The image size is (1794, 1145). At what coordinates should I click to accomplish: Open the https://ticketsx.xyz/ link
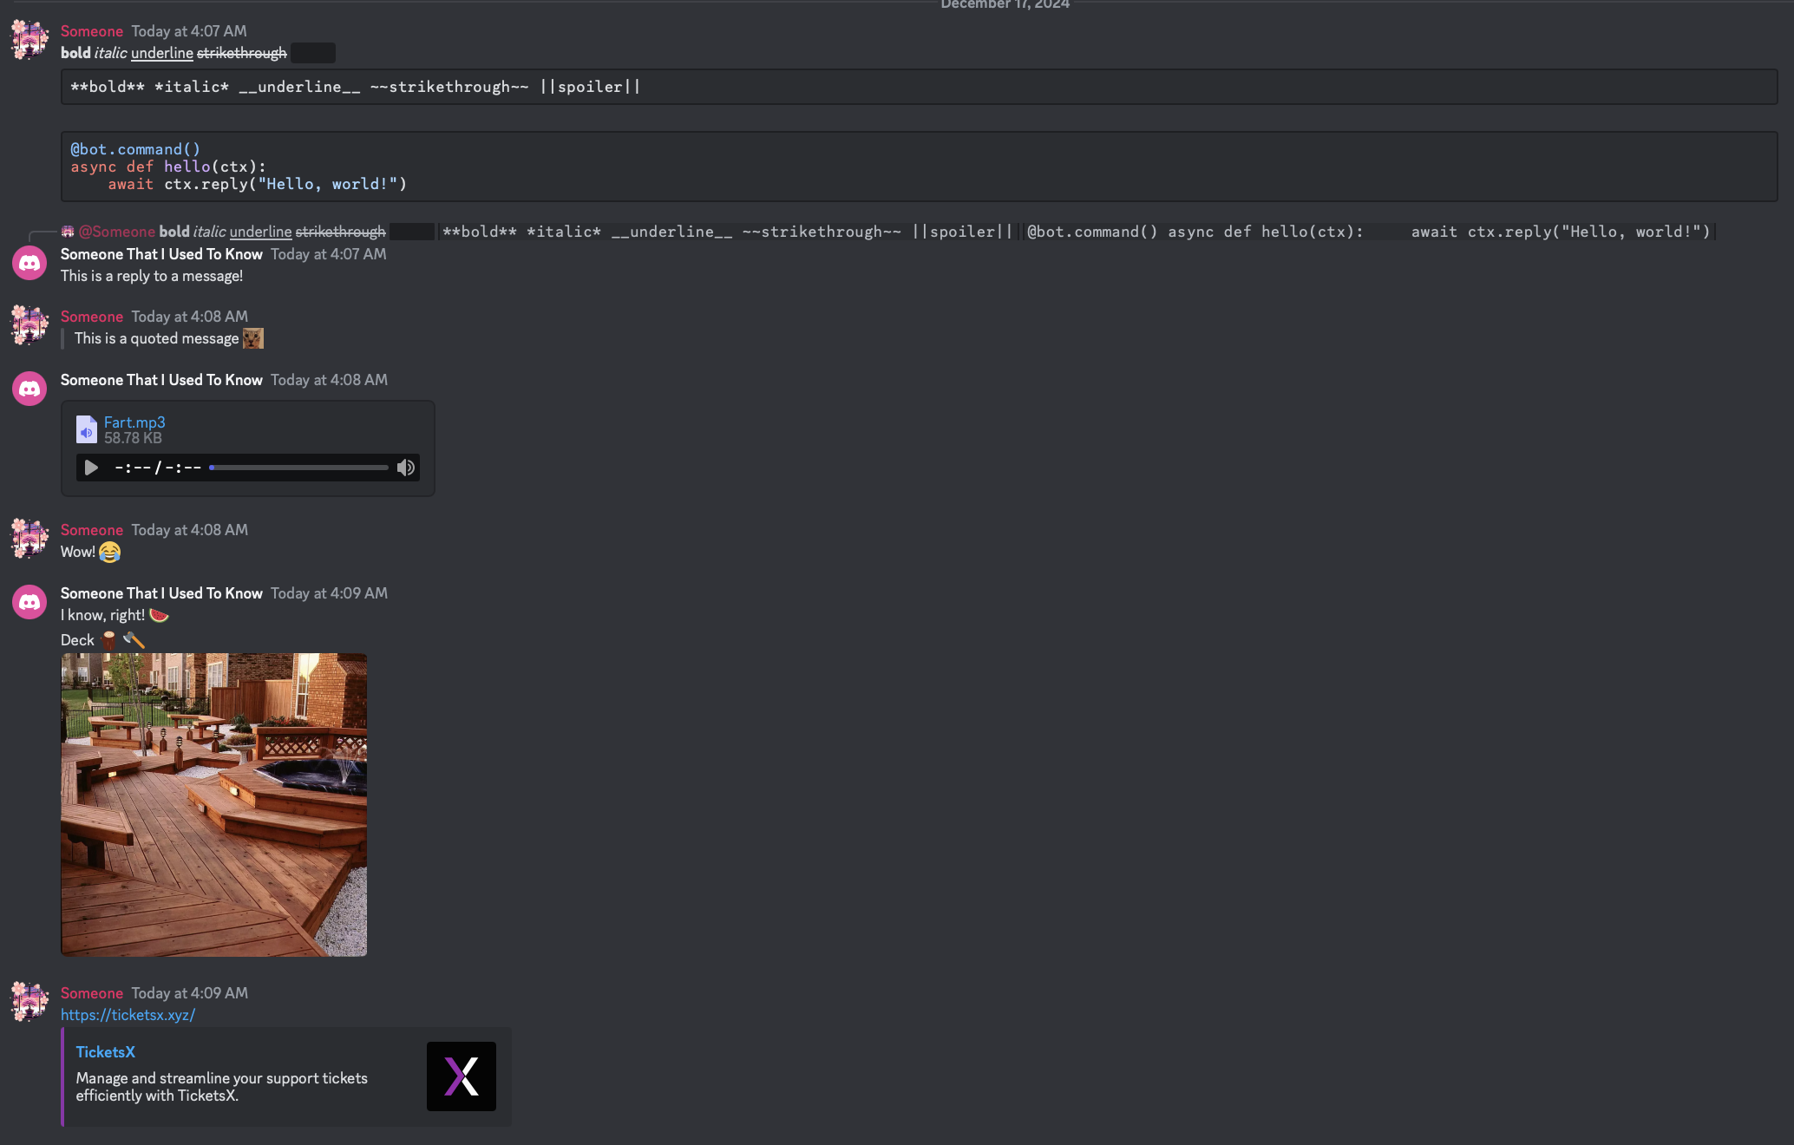pyautogui.click(x=128, y=1015)
